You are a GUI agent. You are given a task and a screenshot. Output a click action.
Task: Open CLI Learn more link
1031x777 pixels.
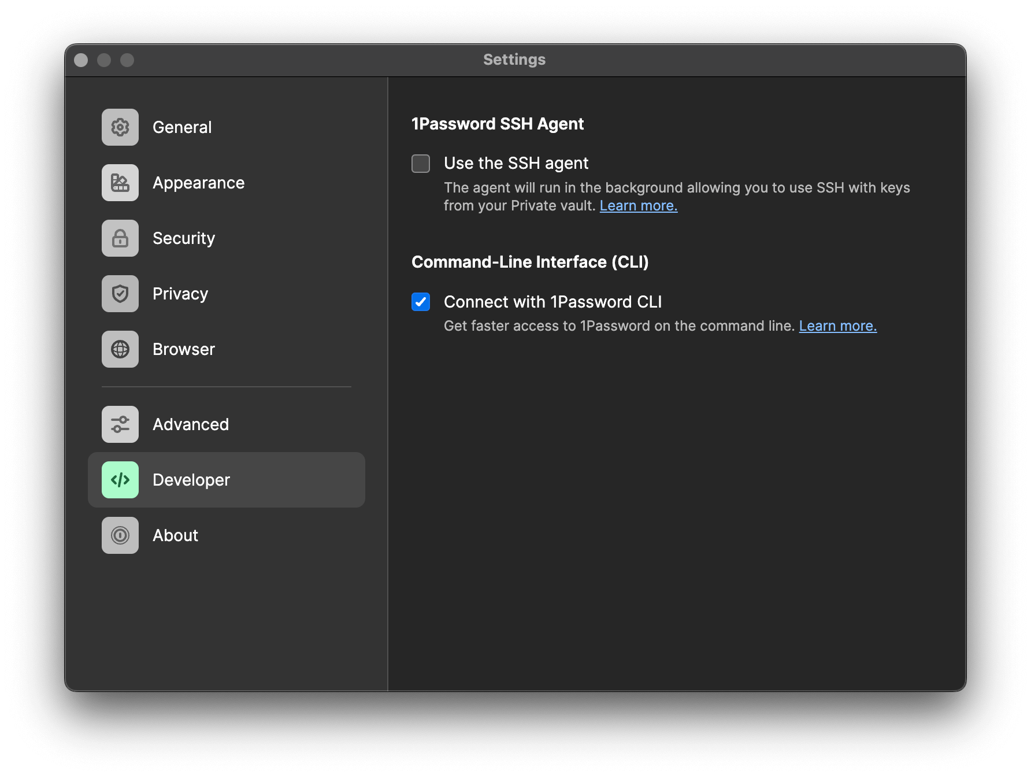tap(838, 326)
